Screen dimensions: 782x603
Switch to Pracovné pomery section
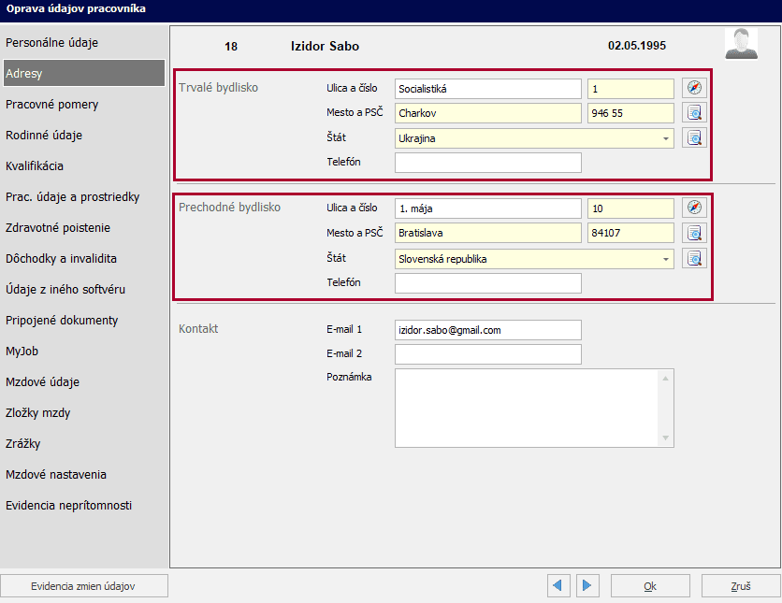[x=51, y=105]
